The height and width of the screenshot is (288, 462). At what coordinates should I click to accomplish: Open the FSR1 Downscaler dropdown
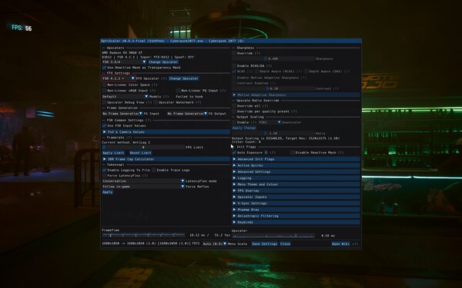pyautogui.click(x=269, y=122)
